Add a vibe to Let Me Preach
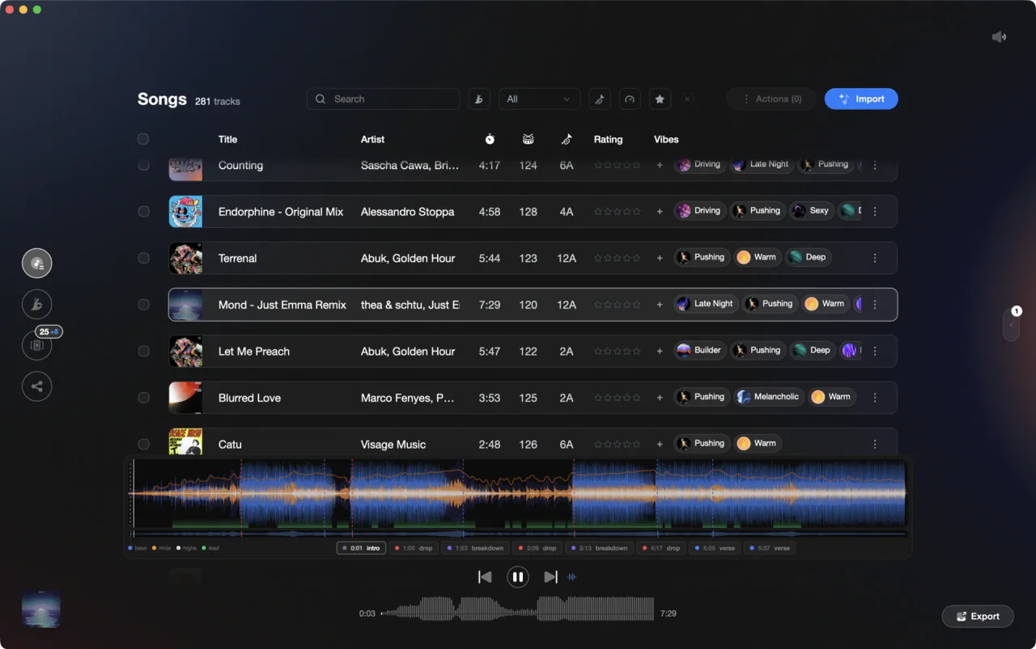The height and width of the screenshot is (649, 1036). (660, 351)
